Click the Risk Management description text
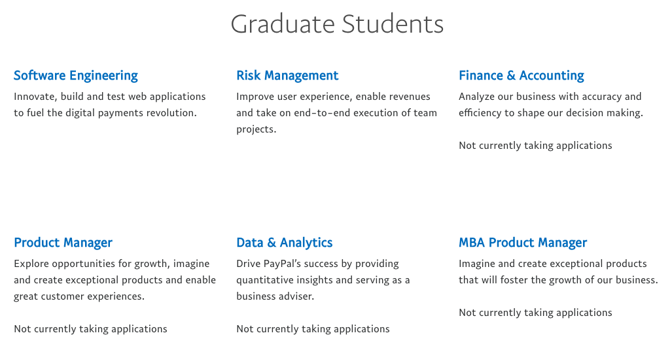This screenshot has height=346, width=672. click(x=333, y=113)
